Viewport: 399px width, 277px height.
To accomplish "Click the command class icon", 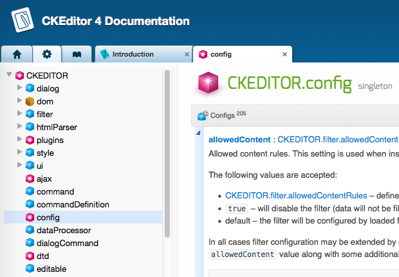I will pyautogui.click(x=30, y=191).
